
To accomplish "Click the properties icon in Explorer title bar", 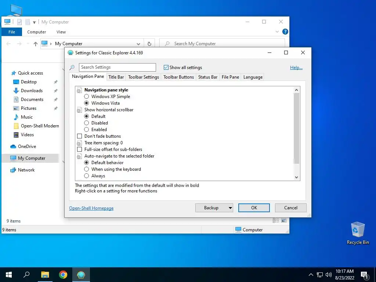I will pos(19,22).
